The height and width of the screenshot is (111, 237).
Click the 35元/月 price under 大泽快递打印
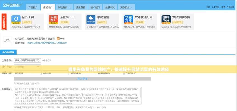click(140, 22)
